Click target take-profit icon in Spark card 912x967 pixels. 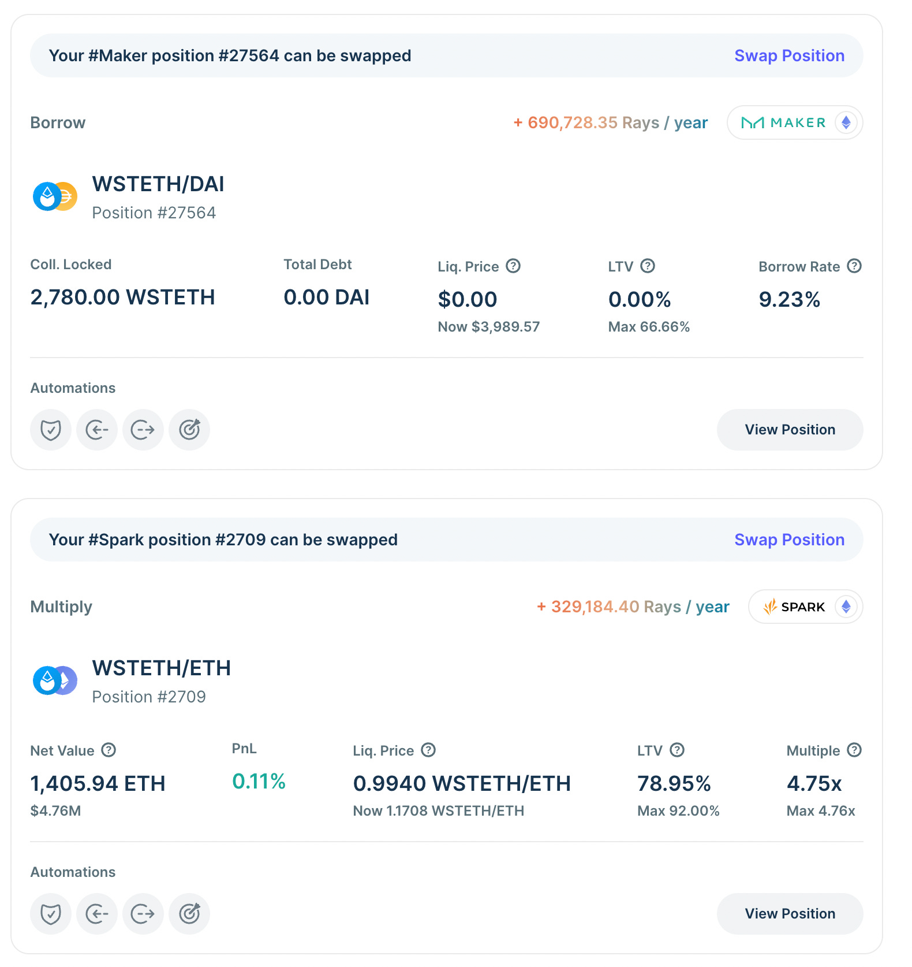tap(189, 914)
